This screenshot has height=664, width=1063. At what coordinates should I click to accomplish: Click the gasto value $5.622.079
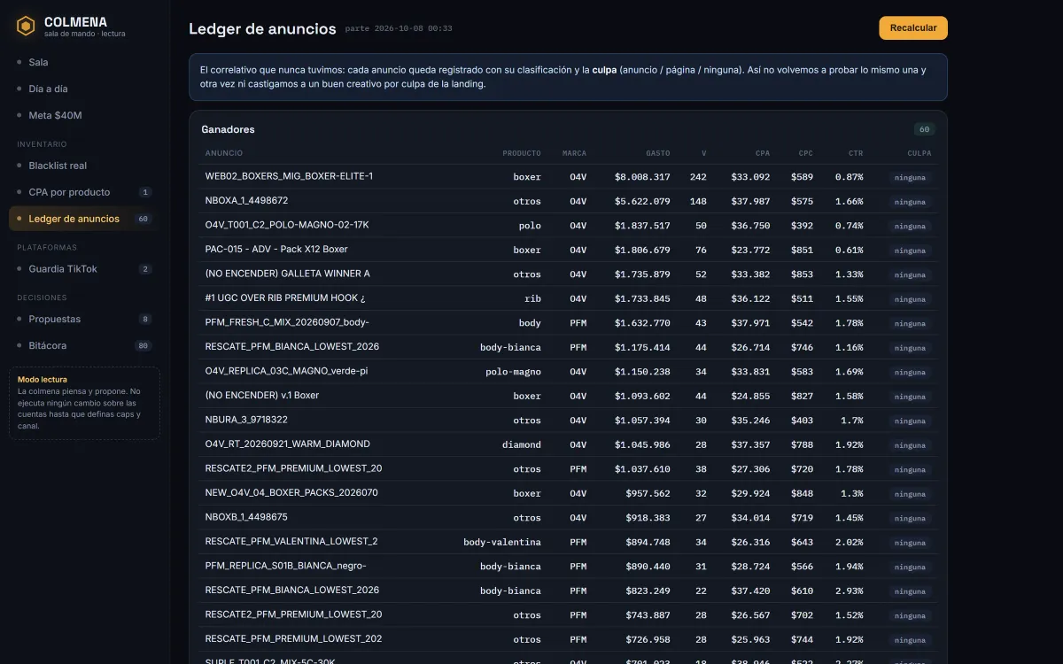(x=642, y=201)
